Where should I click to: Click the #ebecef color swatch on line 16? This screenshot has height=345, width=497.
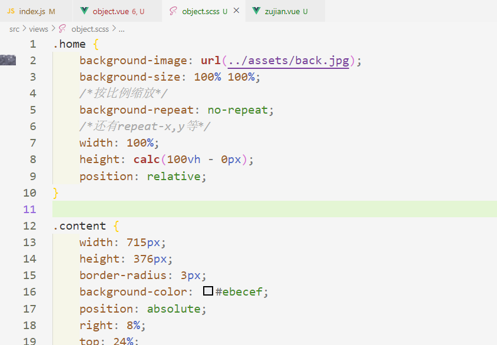(x=207, y=291)
